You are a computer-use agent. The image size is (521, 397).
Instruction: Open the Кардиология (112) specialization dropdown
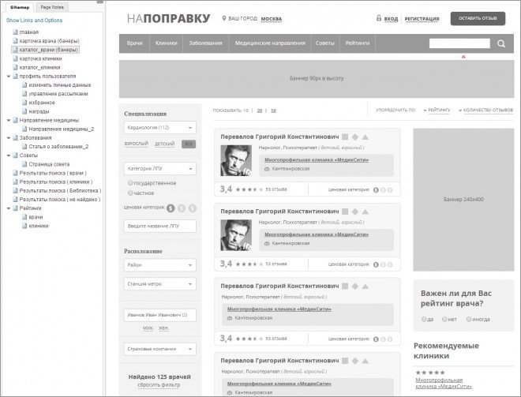(x=159, y=128)
